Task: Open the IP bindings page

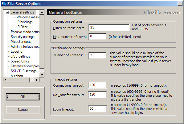Action: pos(25,22)
